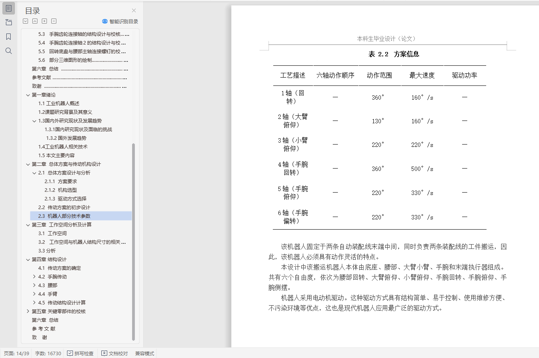
Task: Click the collapse-all up-chevron box icon
Action: (x=35, y=21)
